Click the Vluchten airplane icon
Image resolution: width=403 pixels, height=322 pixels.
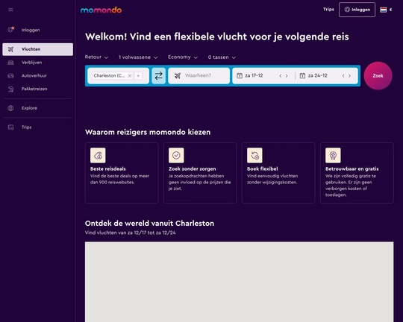10,49
